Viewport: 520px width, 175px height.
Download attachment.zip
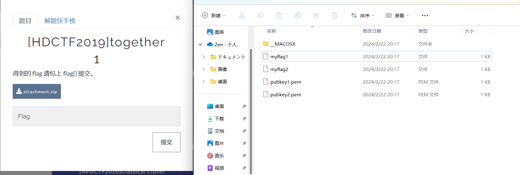click(x=37, y=91)
